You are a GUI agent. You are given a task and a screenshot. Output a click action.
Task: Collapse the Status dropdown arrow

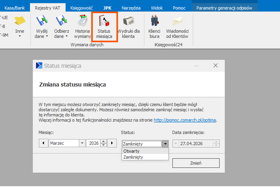point(165,144)
